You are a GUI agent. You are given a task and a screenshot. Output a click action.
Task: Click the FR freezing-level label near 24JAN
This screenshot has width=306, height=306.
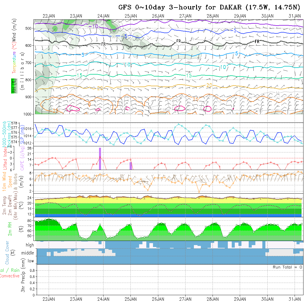pos(103,44)
